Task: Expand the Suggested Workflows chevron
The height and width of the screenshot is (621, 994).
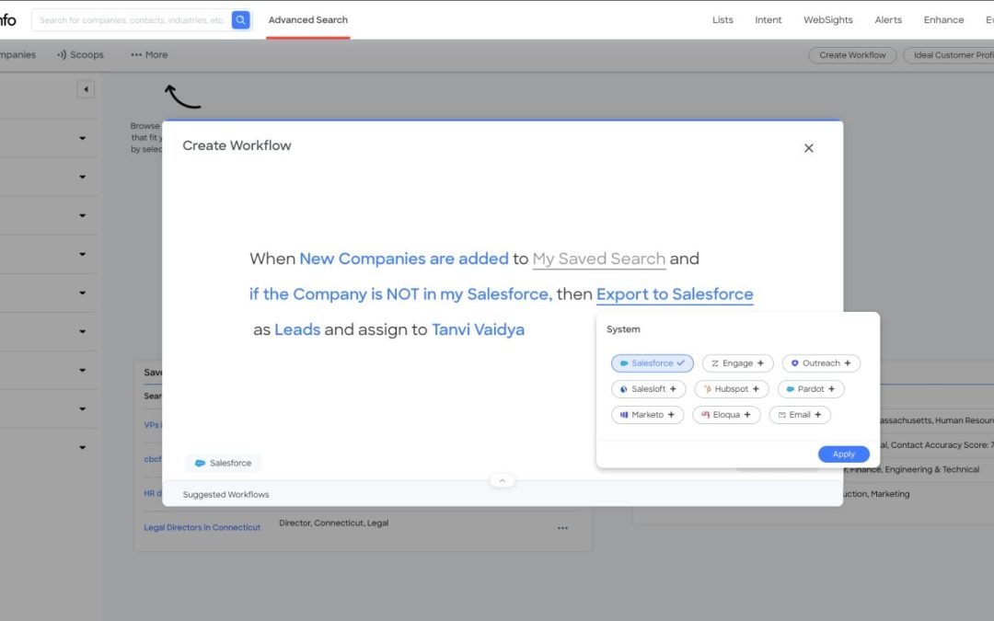Action: click(x=503, y=481)
